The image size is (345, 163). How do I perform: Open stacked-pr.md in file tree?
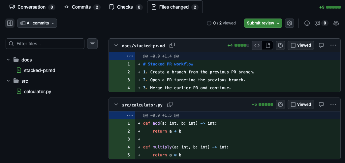[39, 70]
